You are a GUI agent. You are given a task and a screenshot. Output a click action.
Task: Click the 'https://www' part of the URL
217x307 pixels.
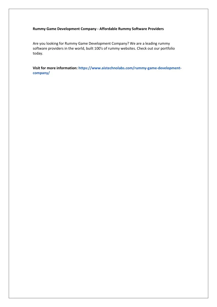[x=90, y=68]
